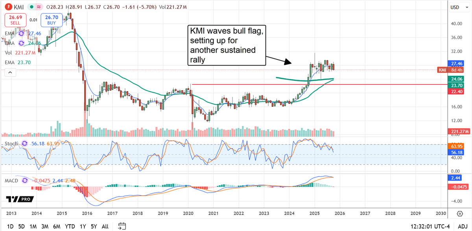This screenshot has width=472, height=231.
Task: Select the 3M time range
Action: (45, 226)
